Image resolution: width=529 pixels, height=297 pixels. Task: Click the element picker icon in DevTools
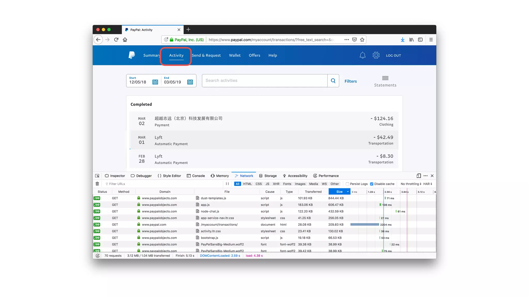(x=97, y=176)
